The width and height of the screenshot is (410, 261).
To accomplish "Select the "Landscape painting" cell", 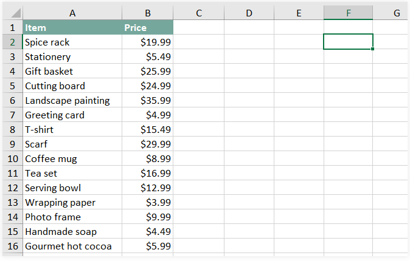I will (x=72, y=100).
